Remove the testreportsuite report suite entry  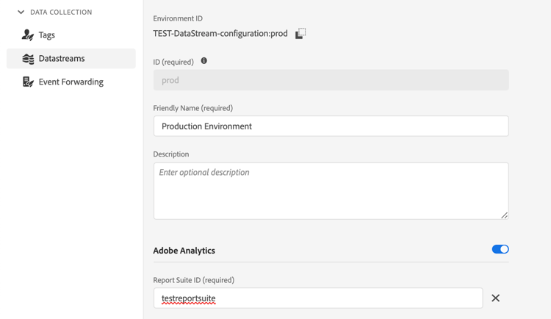click(495, 298)
